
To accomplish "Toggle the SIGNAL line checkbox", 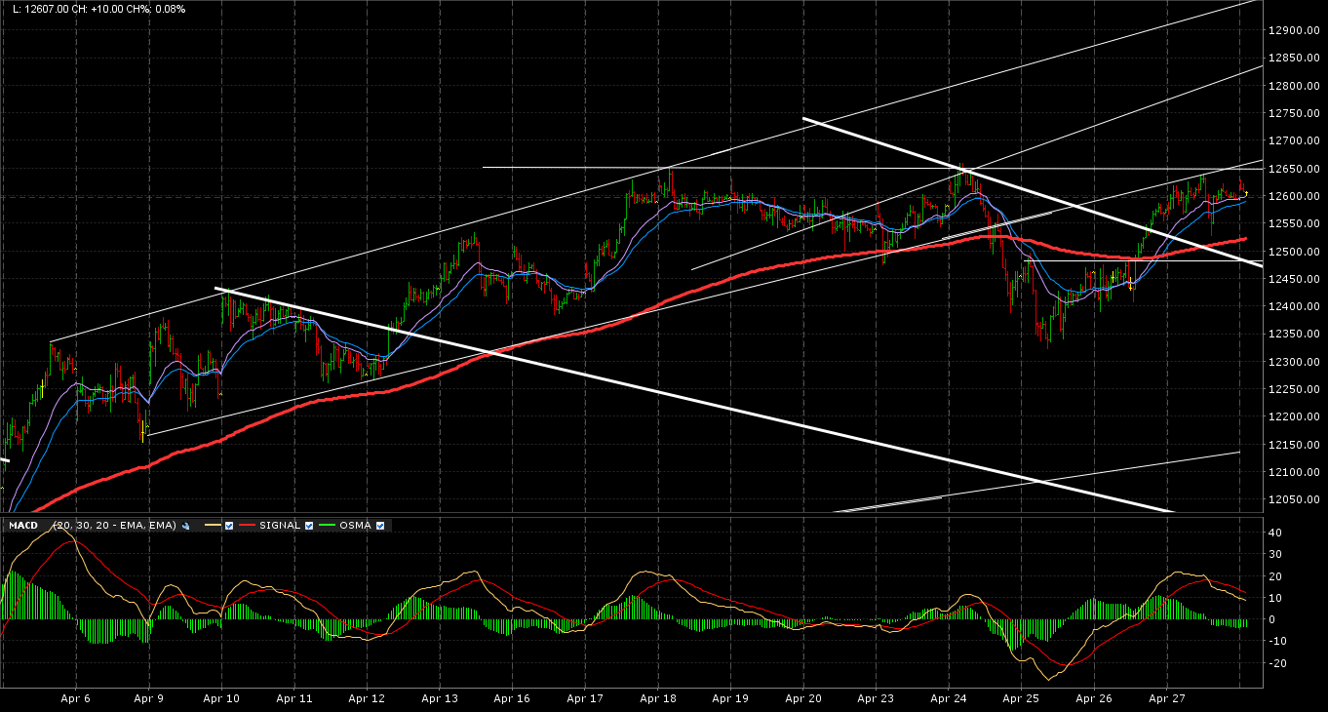I will point(309,526).
